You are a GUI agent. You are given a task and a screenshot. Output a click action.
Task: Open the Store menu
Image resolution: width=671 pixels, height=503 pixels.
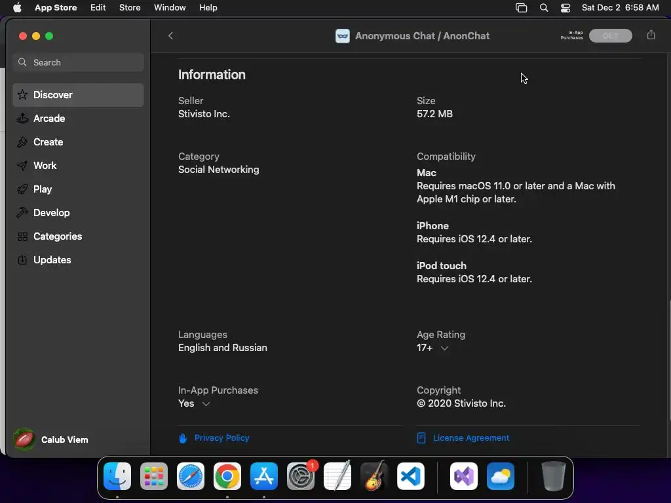pos(130,8)
